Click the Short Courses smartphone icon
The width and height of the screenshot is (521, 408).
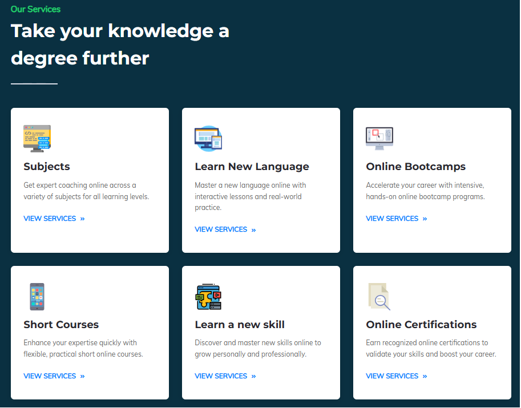coord(37,297)
